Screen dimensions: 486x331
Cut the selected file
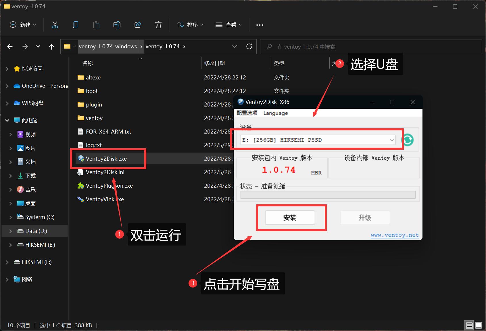point(55,25)
